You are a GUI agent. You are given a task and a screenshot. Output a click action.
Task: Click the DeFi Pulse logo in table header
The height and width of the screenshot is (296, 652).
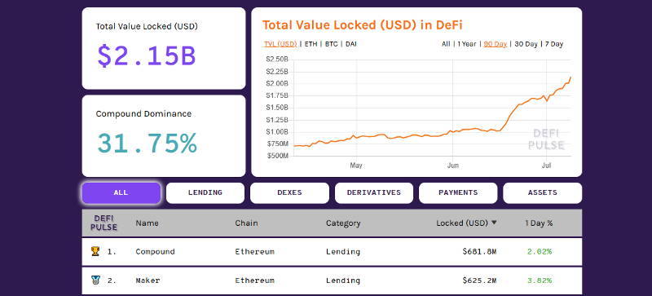click(x=104, y=223)
